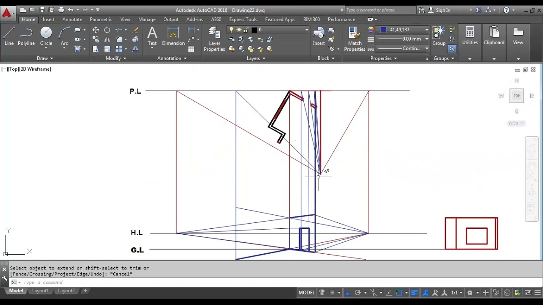Viewport: 543px width, 305px height.
Task: Activate the Trim tool
Action: (x=119, y=30)
